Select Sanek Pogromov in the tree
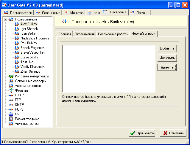The height and width of the screenshot is (145, 190). pos(33,48)
